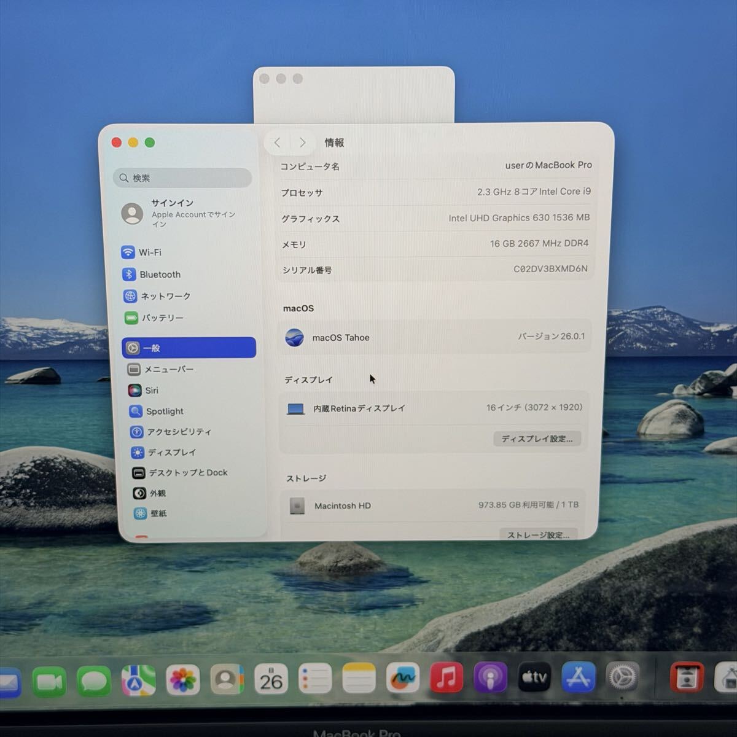Open Spotlight settings in sidebar
The width and height of the screenshot is (737, 737).
[157, 411]
